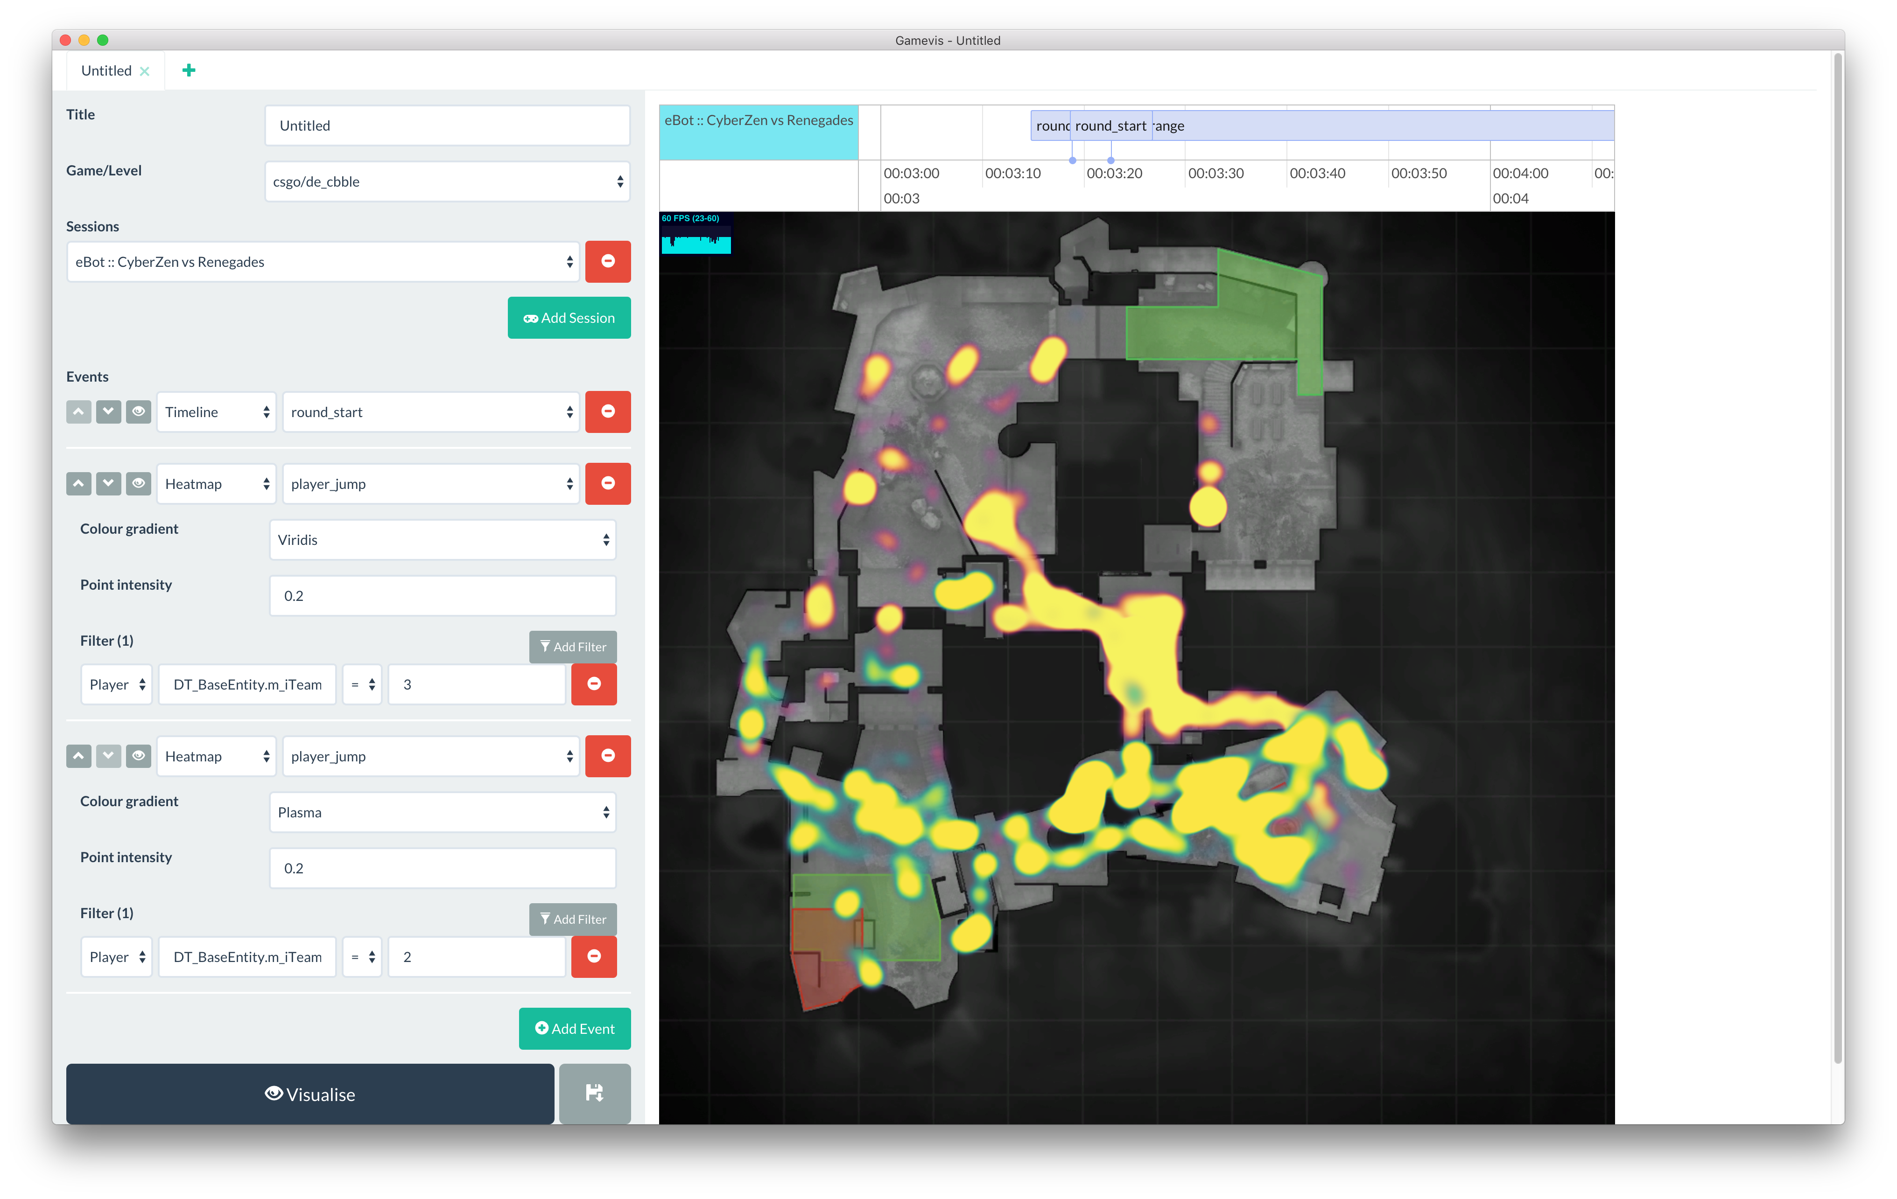Open the Game/Level csgo/de_cbble dropdown
Image resolution: width=1897 pixels, height=1199 pixels.
pos(447,182)
